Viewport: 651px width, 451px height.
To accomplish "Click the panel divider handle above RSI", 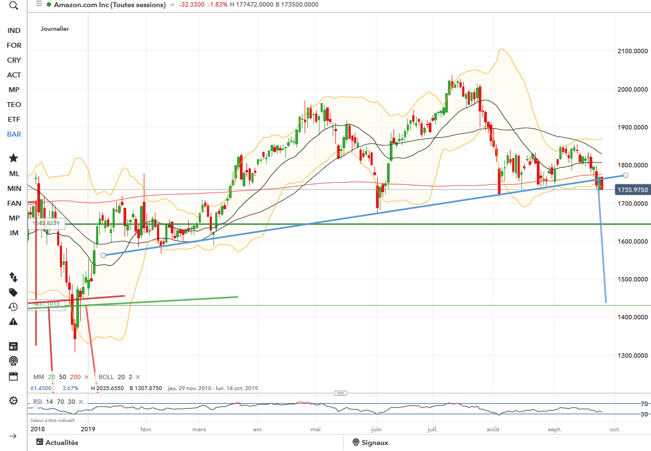I will [340, 393].
